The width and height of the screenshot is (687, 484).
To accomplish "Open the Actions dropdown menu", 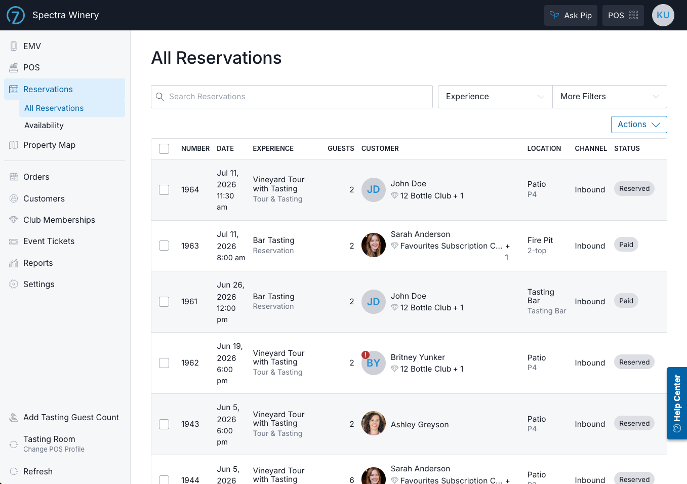I will tap(639, 125).
